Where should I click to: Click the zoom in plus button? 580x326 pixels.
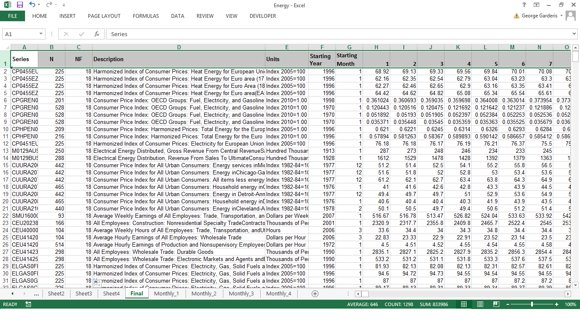[557, 304]
